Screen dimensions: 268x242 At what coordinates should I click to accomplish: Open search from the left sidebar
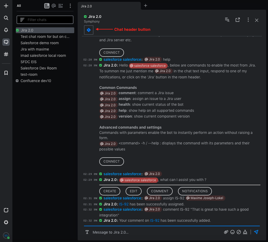6,18
